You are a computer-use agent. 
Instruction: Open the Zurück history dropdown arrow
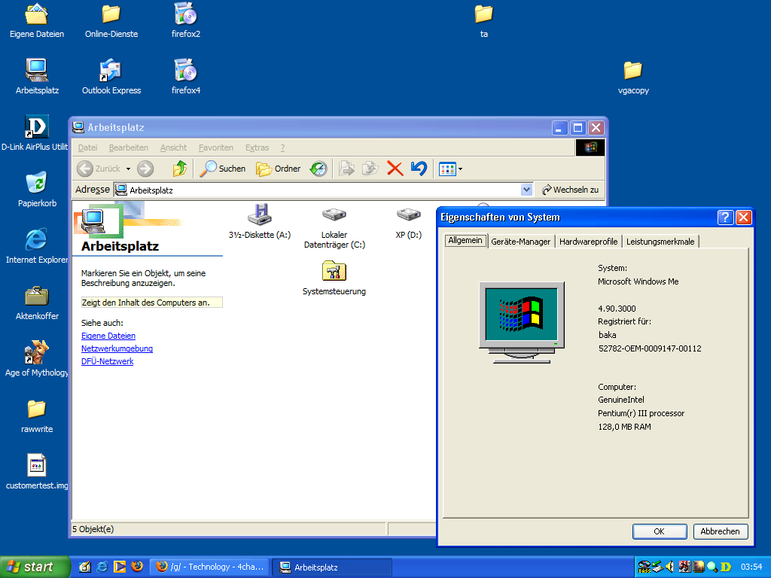point(128,169)
